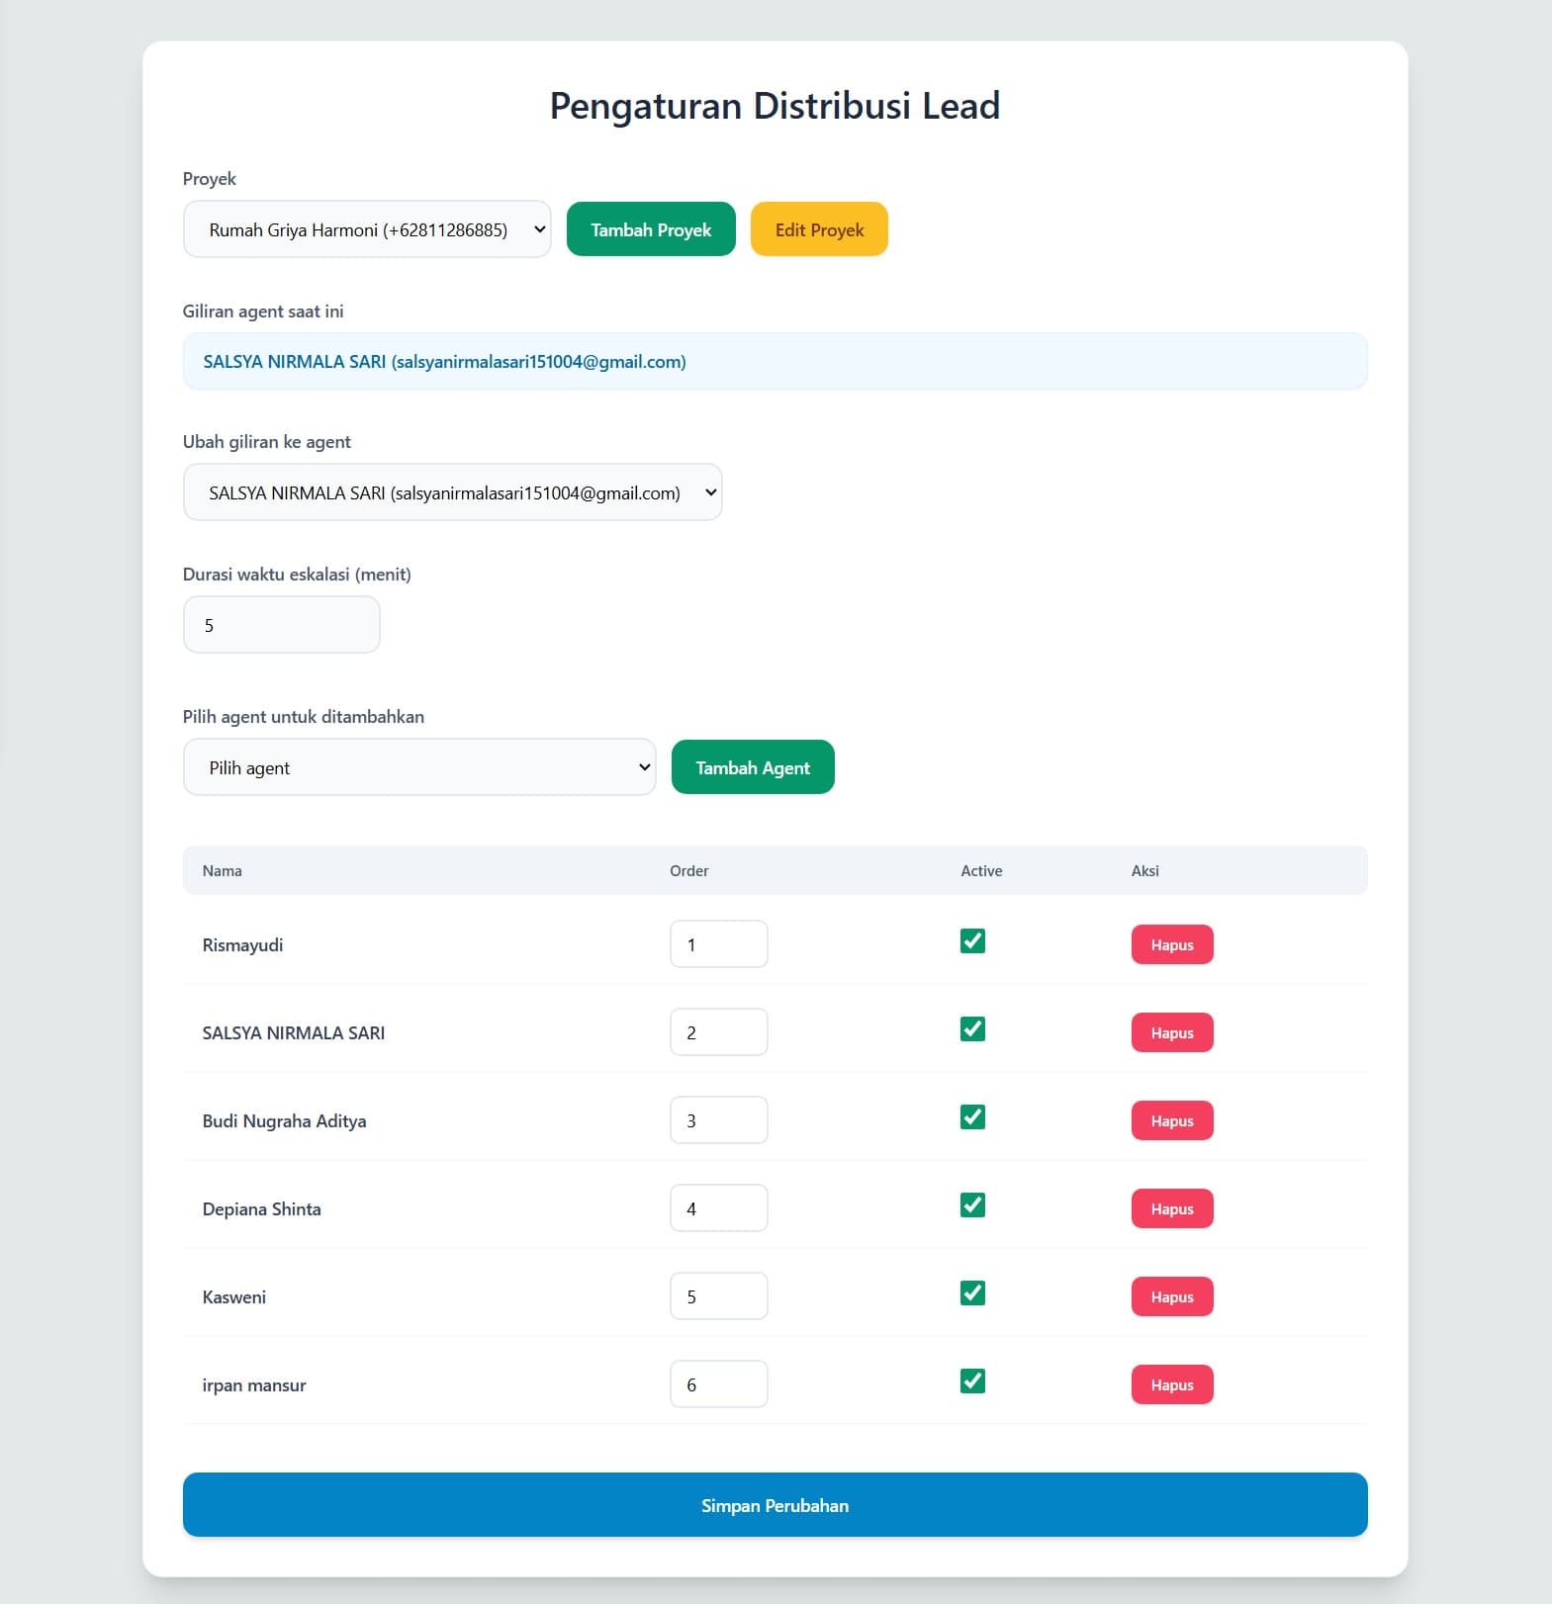The height and width of the screenshot is (1604, 1552).
Task: Select Order input for Depiana Shinta
Action: pos(719,1208)
